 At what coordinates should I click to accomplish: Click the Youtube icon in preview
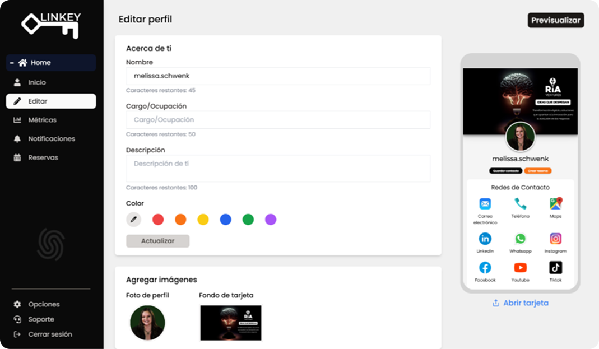tap(520, 268)
